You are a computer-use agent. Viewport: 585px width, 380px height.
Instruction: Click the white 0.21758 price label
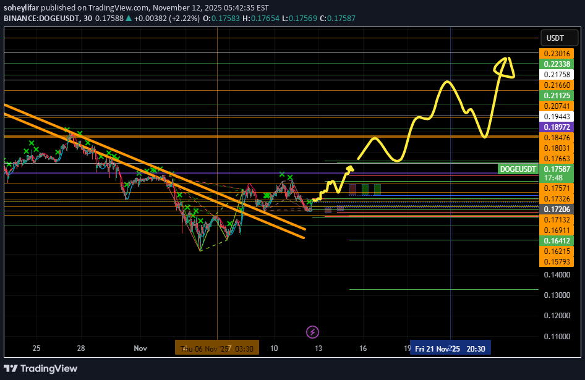point(557,75)
